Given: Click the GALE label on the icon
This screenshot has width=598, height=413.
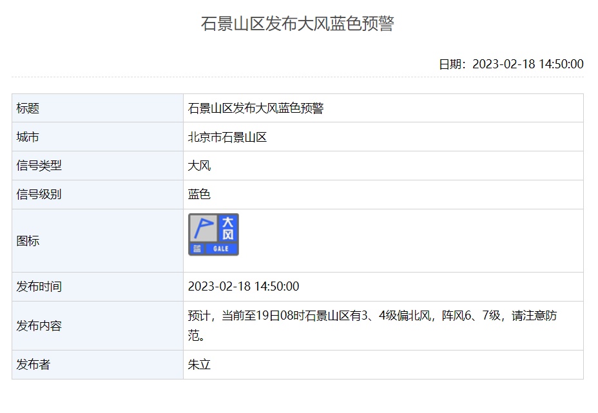Looking at the screenshot, I should [x=221, y=249].
